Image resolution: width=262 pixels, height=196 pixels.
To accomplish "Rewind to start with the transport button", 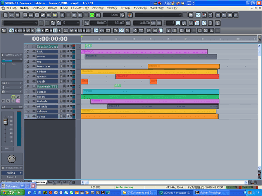I will click(x=62, y=15).
